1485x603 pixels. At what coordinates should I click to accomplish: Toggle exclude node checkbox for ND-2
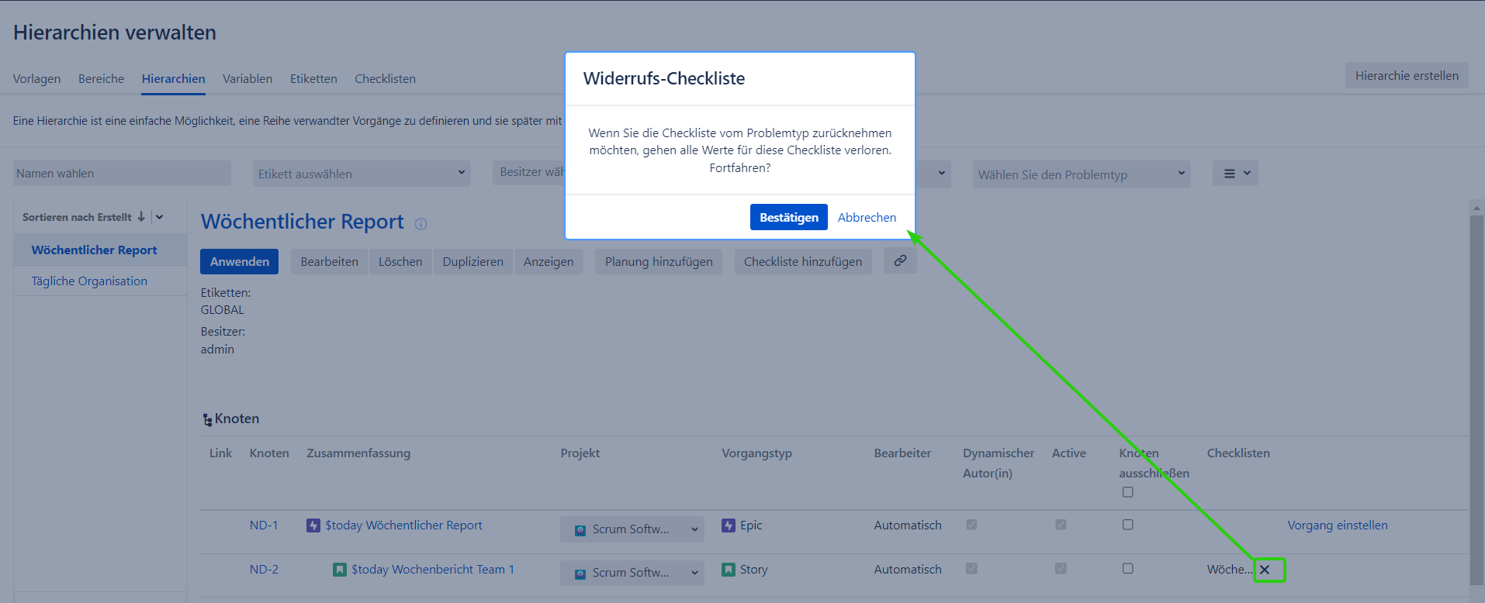pos(1128,569)
